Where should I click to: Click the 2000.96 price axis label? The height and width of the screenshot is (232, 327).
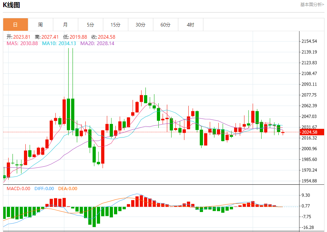coord(309,149)
